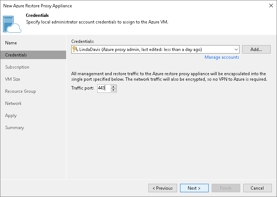Select the Summary wizard step

coord(14,128)
